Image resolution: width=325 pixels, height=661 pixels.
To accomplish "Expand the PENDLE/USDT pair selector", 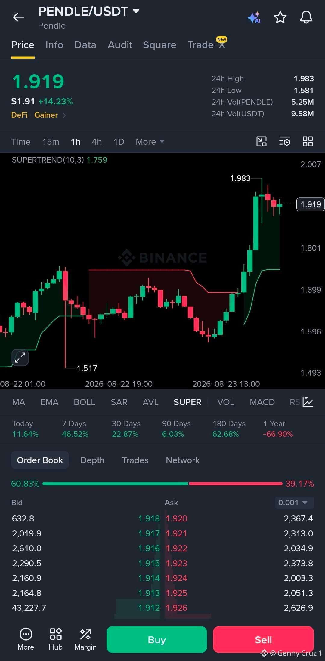I will pyautogui.click(x=136, y=11).
